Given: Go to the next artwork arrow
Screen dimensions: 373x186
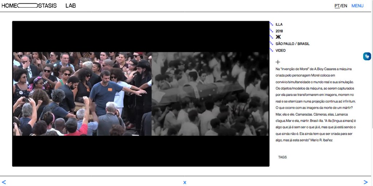Looking at the screenshot, I should [x=365, y=182].
